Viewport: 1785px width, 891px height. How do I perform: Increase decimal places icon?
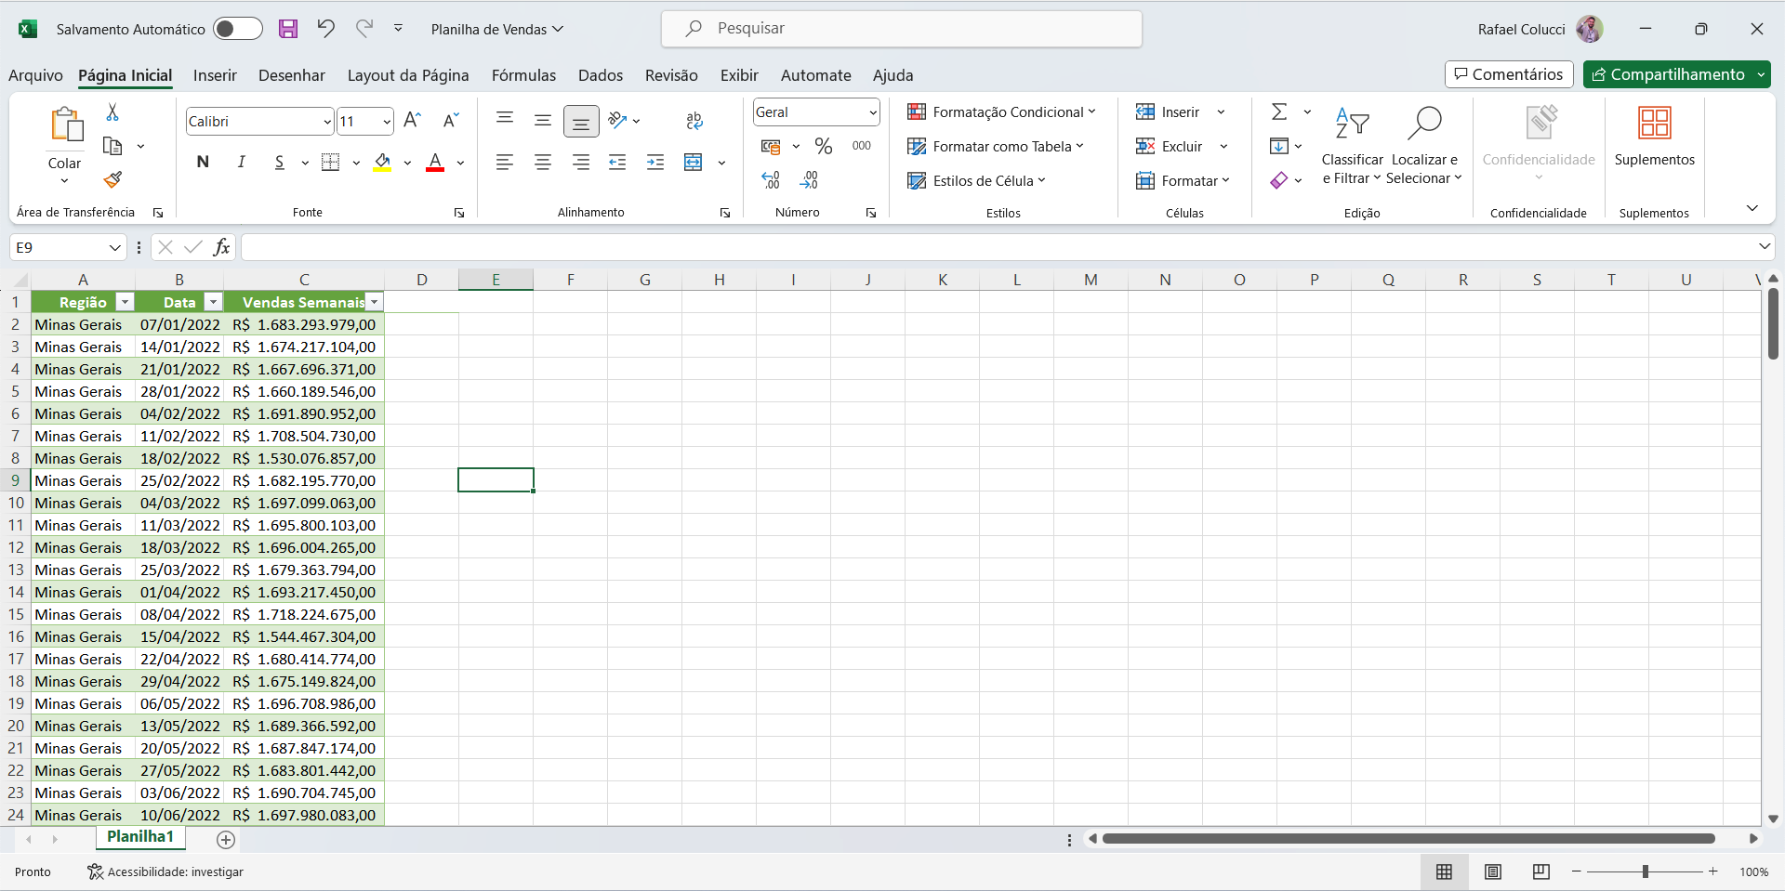point(771,180)
